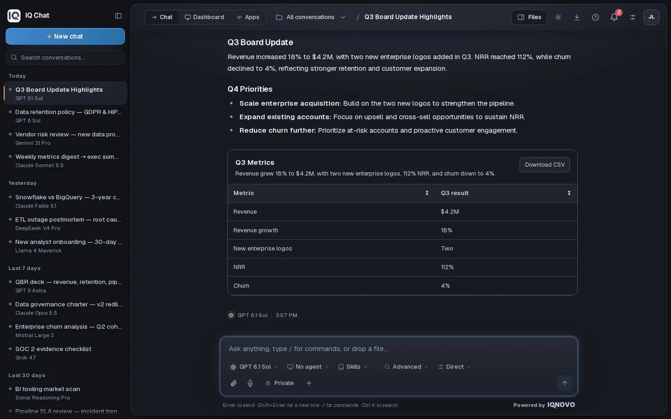Open Data governance charter conversation
The width and height of the screenshot is (671, 419).
tap(65, 308)
